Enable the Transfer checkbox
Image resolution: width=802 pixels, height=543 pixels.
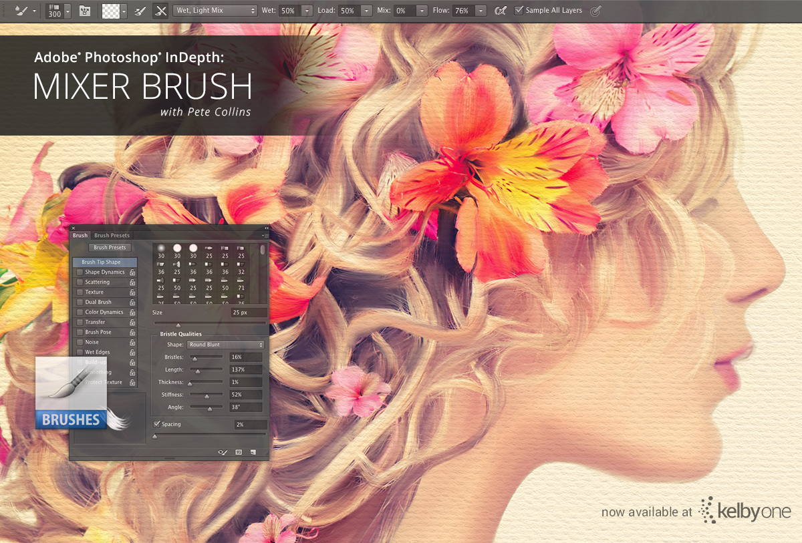coord(80,323)
